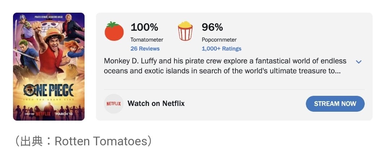Click the round Netflix logo icon

point(113,104)
